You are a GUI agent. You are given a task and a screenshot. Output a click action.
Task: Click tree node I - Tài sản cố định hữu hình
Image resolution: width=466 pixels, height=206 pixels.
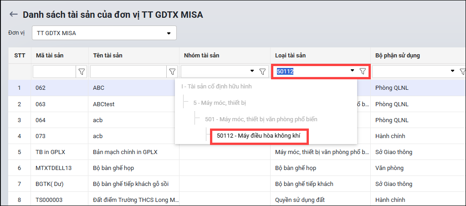click(x=216, y=87)
